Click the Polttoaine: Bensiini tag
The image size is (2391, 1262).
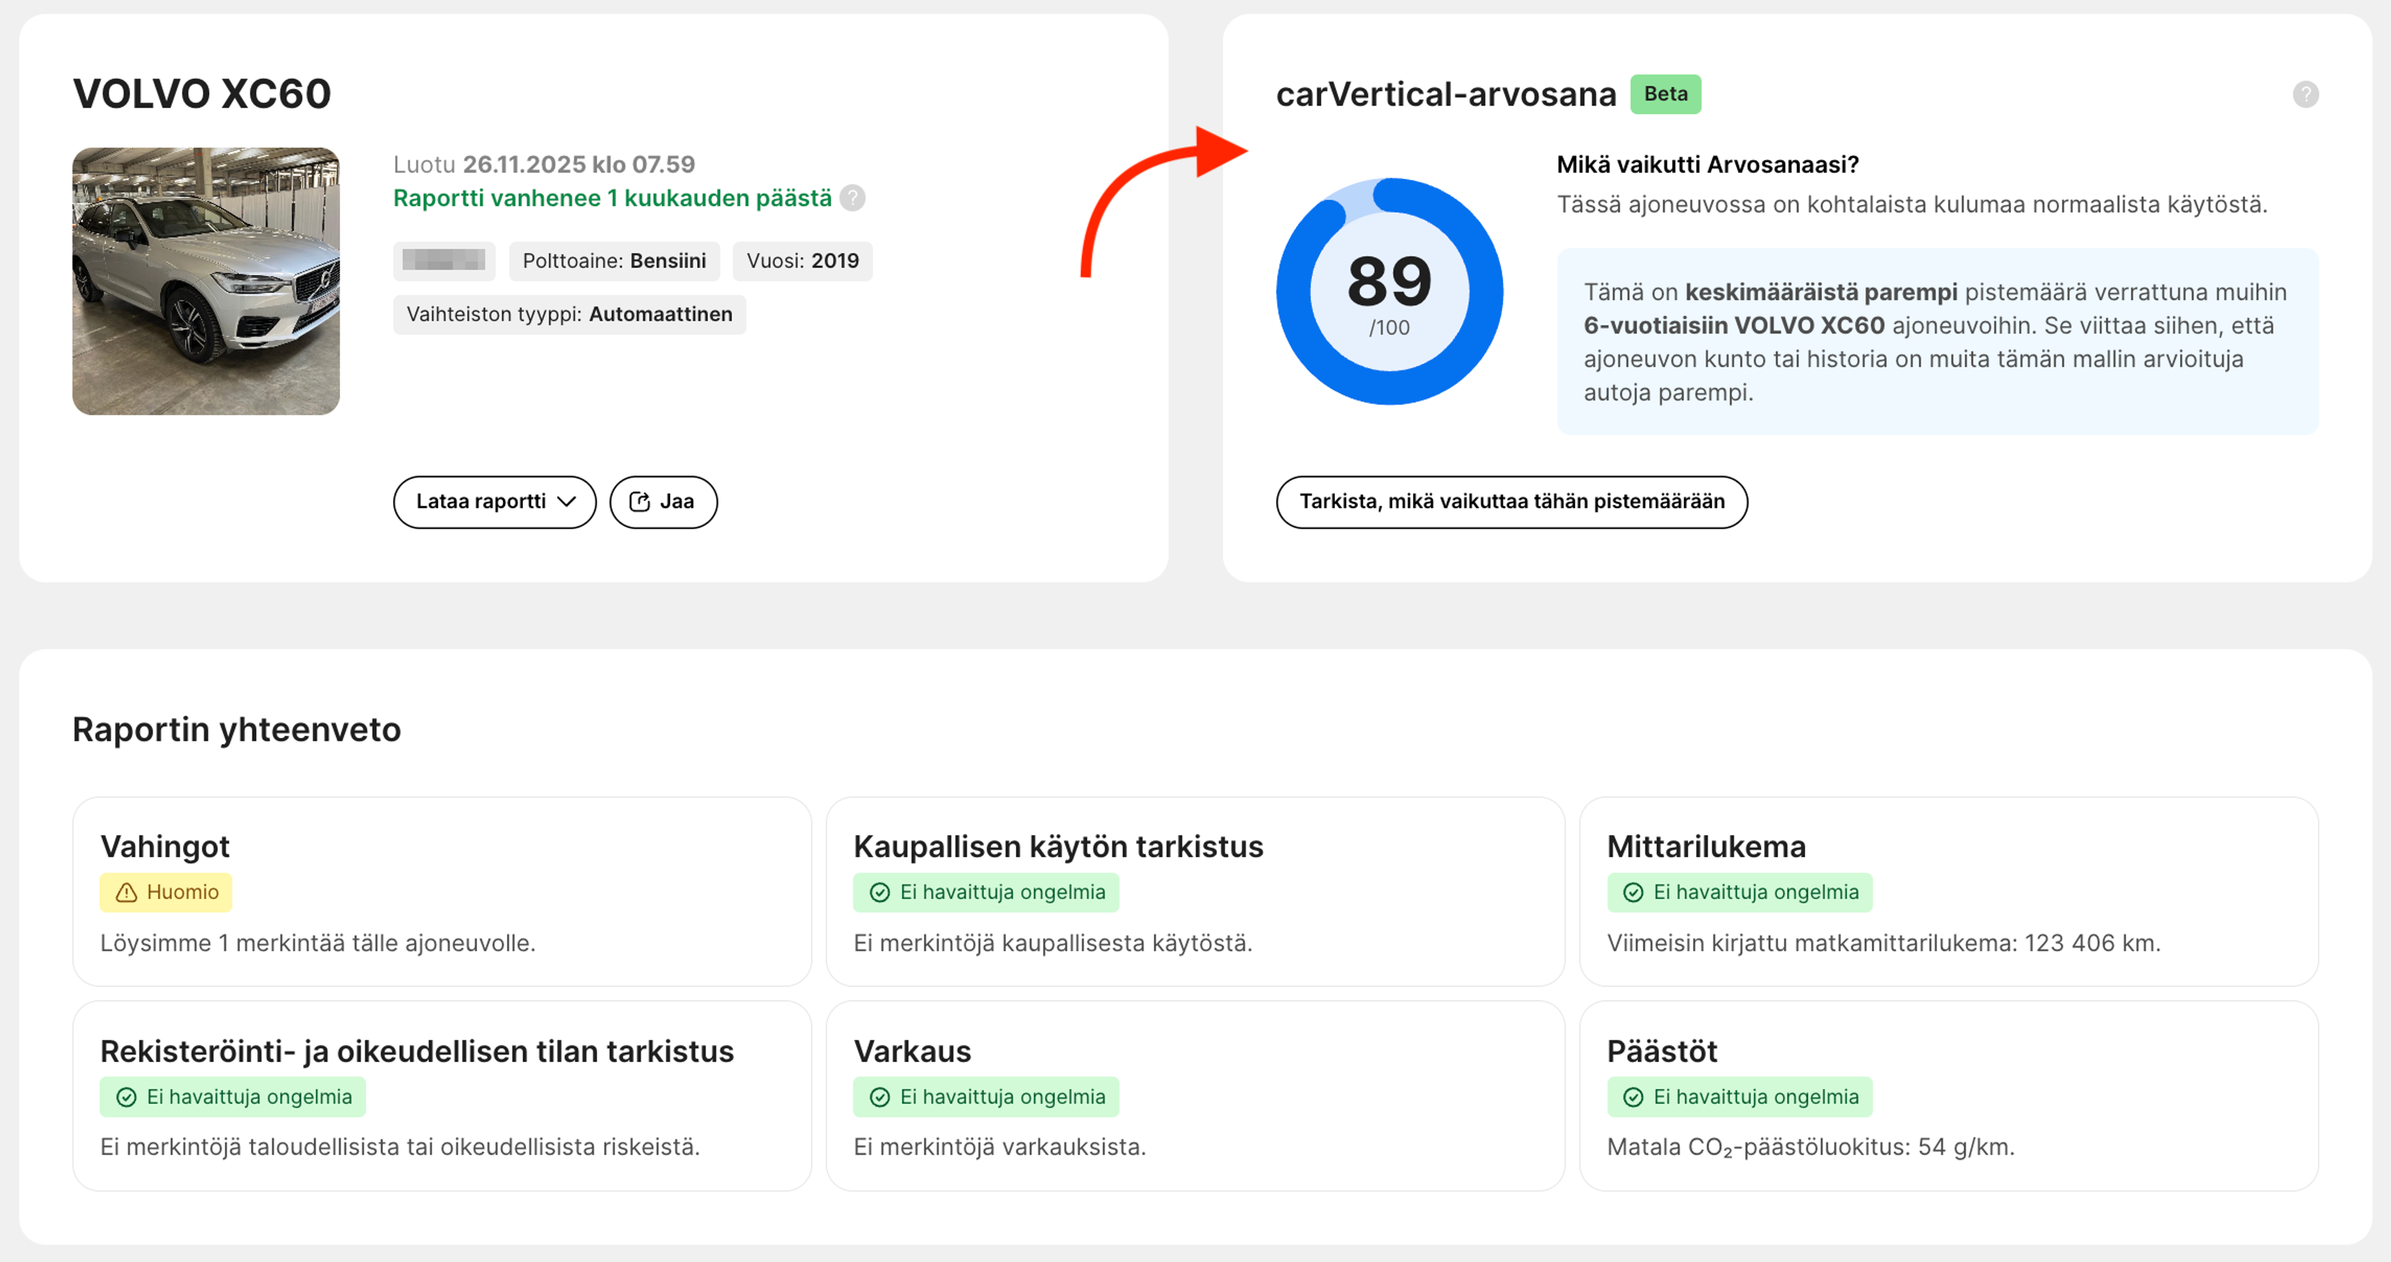tap(613, 261)
